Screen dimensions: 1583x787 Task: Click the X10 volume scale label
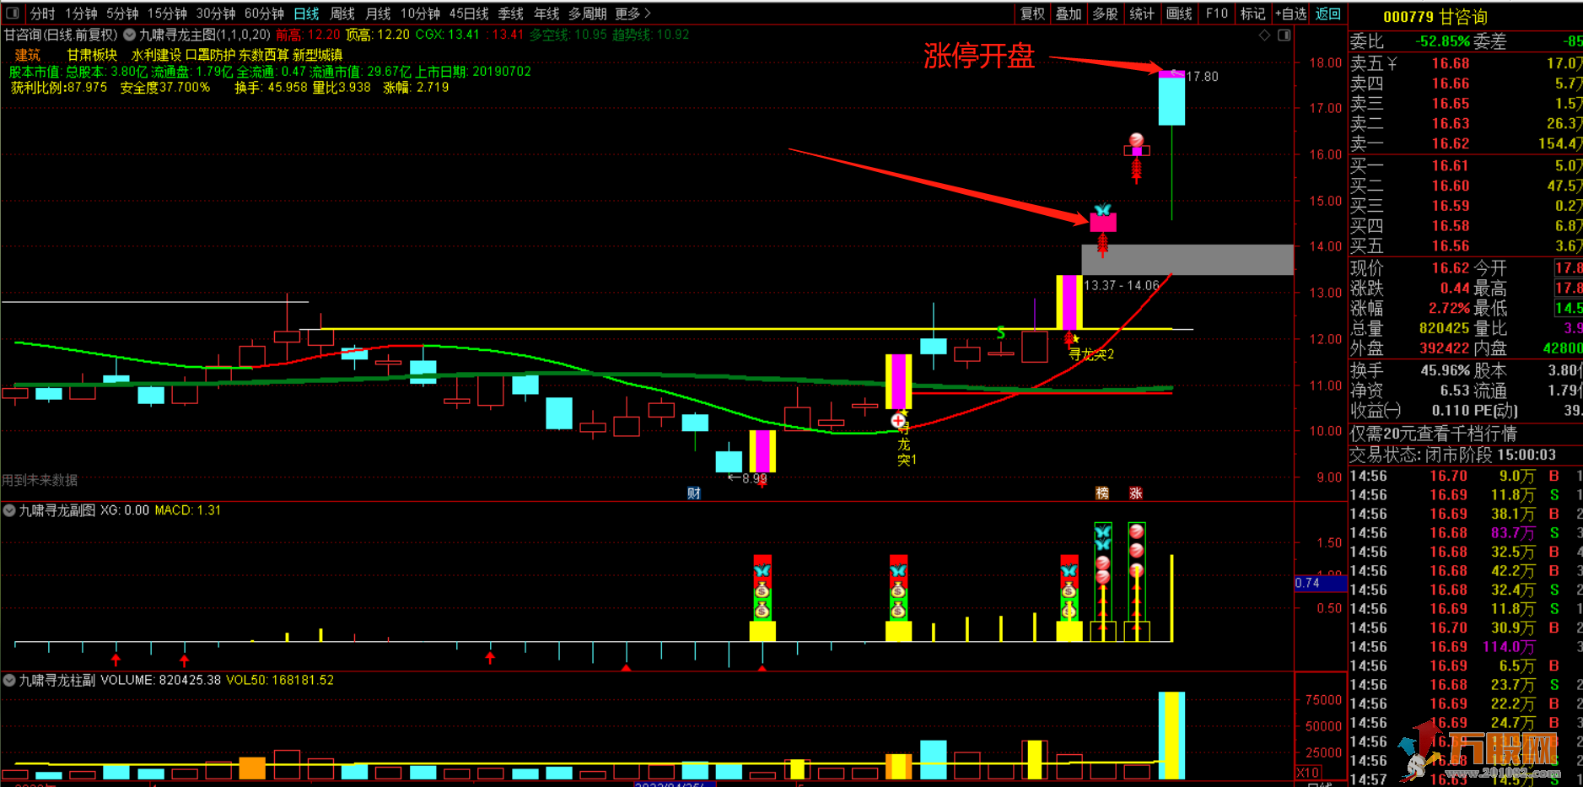1308,773
